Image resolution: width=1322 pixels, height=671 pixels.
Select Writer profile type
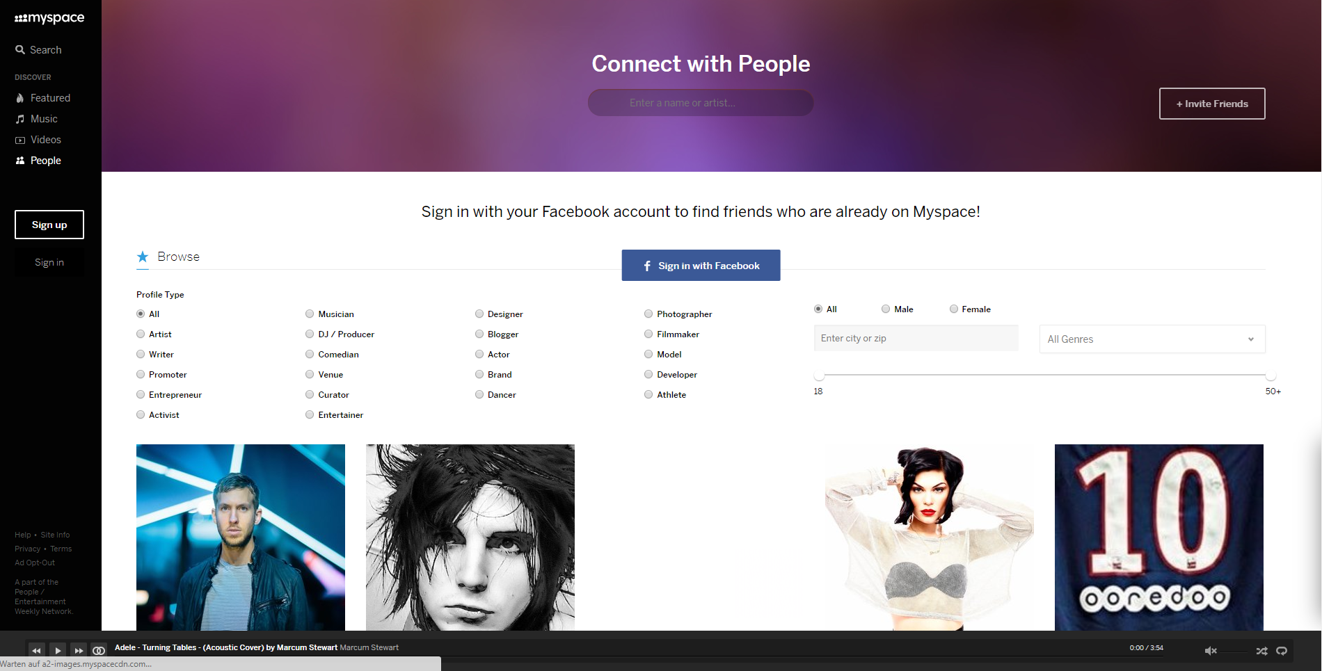141,355
